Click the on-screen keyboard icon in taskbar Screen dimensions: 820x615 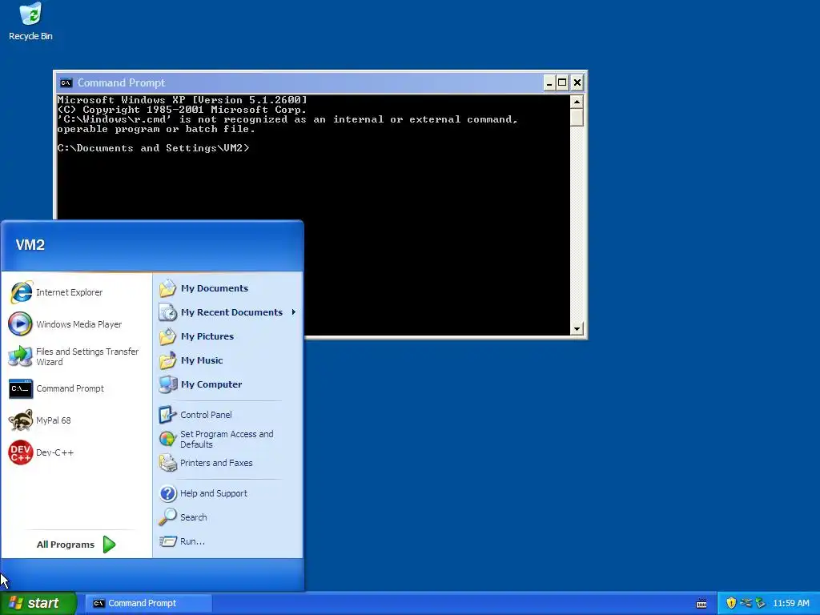pyautogui.click(x=701, y=604)
